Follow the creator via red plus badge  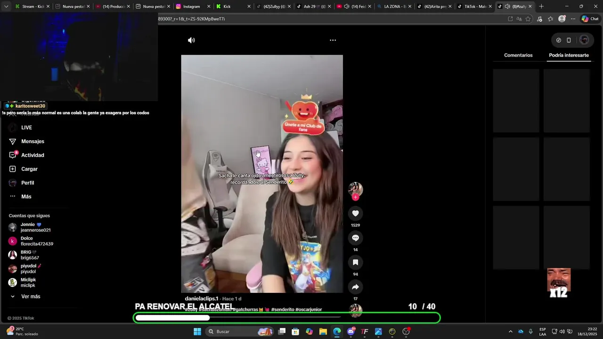click(355, 197)
